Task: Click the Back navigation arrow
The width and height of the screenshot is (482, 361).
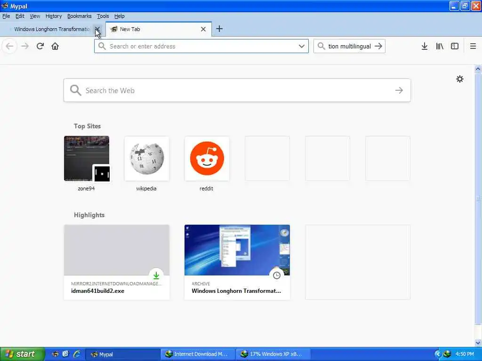Action: [x=9, y=47]
